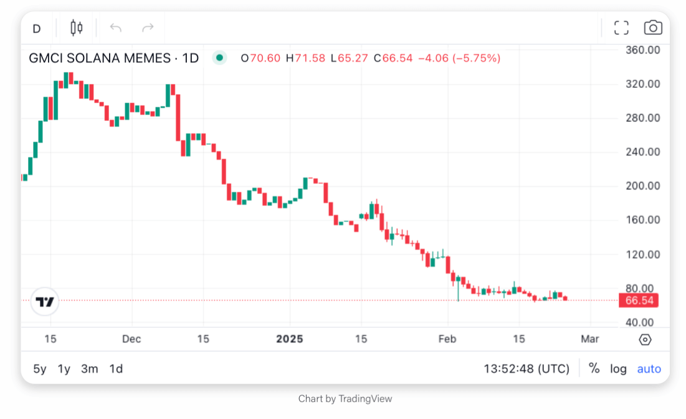
Task: Click the Mar time axis label
Action: point(590,339)
